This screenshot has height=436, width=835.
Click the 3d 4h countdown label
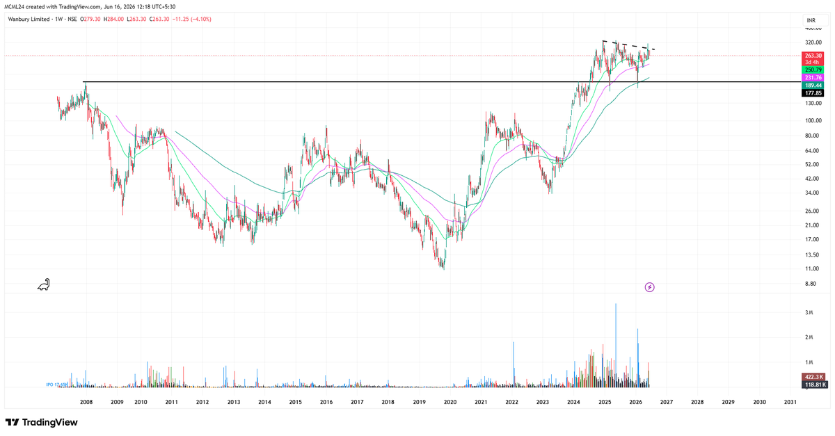(813, 63)
